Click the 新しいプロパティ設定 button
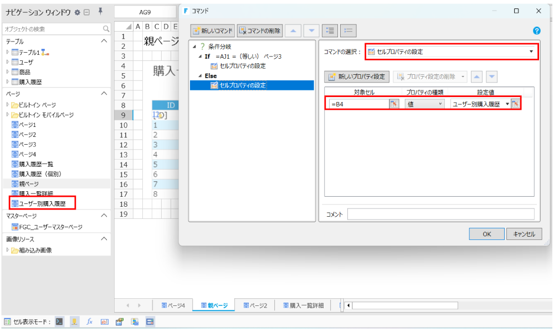The height and width of the screenshot is (332, 554). [x=357, y=76]
